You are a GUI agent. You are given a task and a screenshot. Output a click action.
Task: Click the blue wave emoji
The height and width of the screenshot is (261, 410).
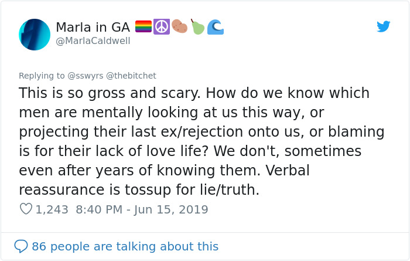tap(216, 27)
